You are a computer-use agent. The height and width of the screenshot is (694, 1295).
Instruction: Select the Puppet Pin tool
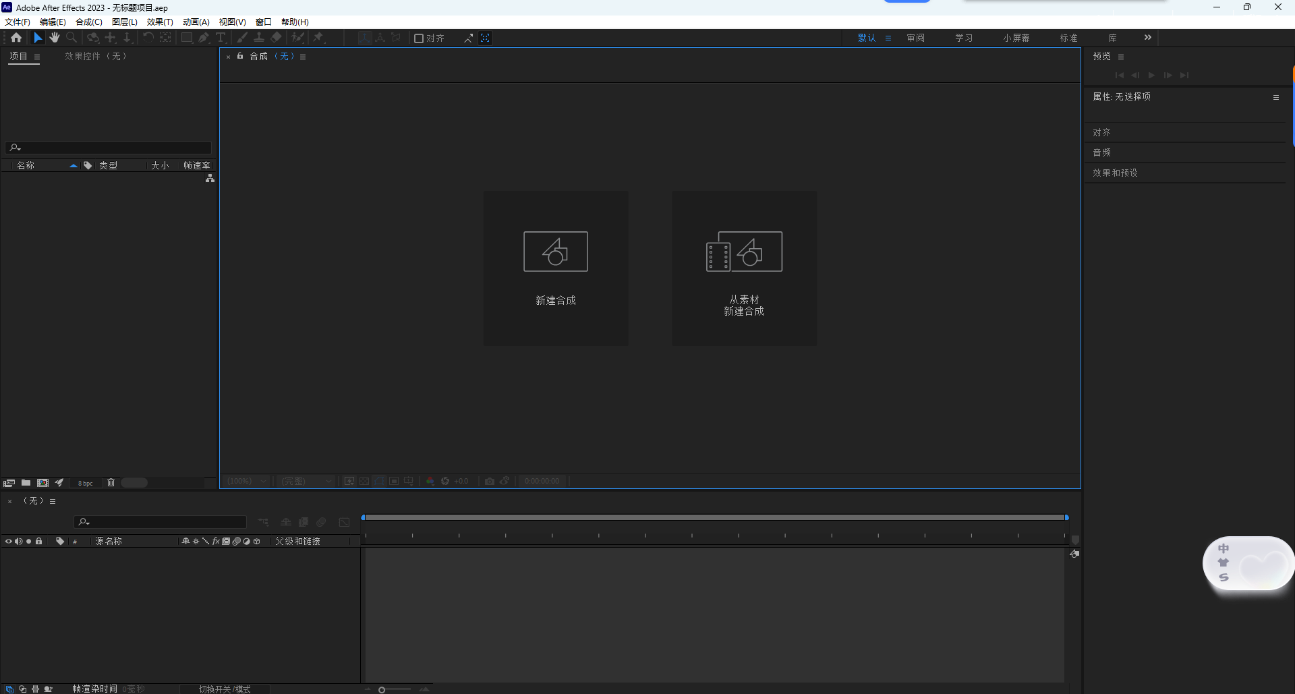pos(318,38)
